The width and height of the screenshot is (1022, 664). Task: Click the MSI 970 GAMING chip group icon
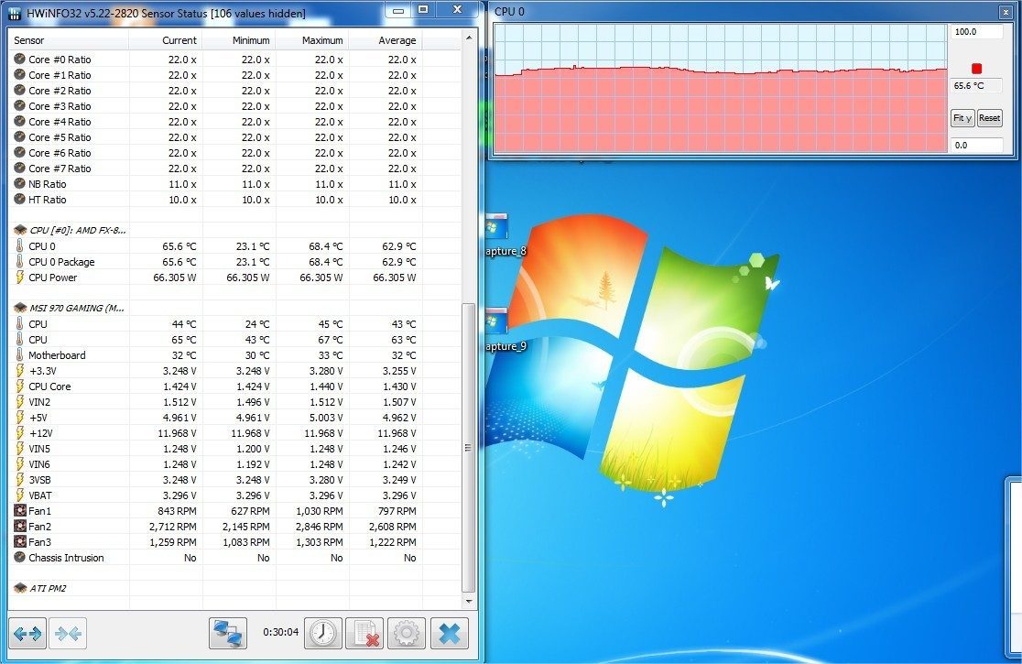pyautogui.click(x=20, y=309)
